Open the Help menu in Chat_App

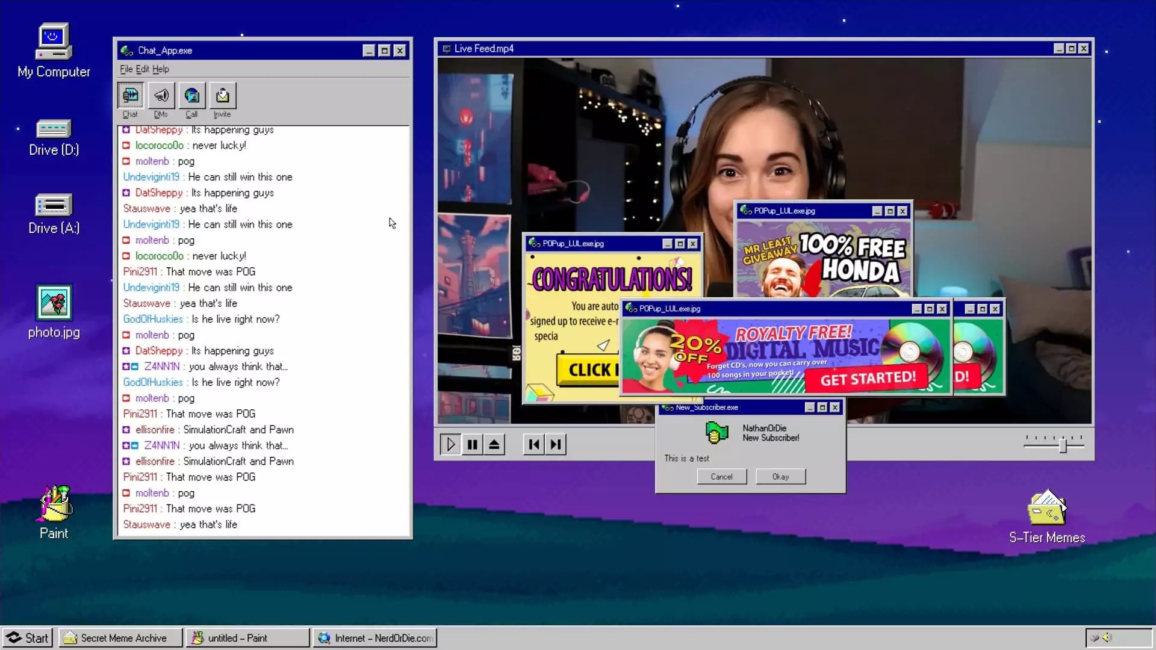tap(160, 69)
